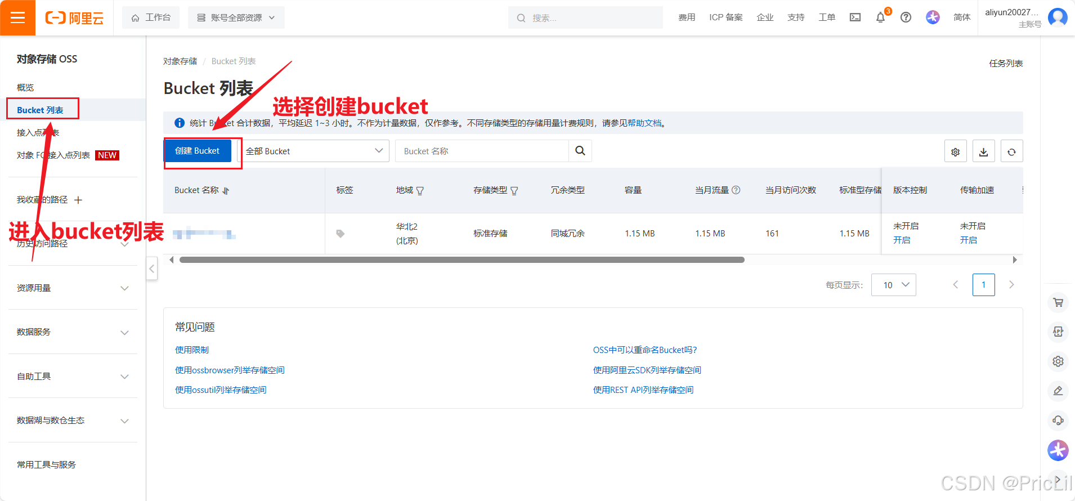Click the tag icon in bucket row

[340, 233]
